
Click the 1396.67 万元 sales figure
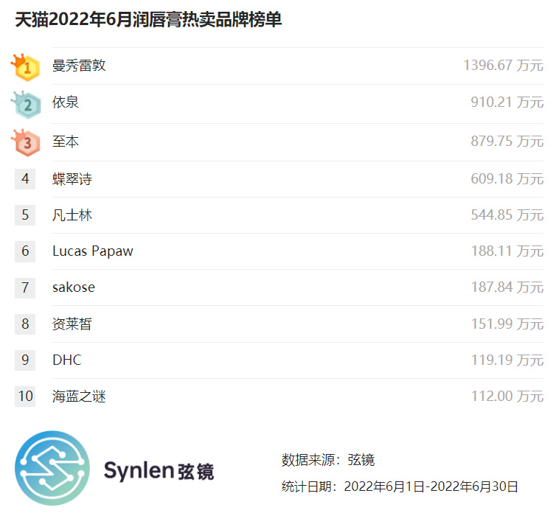tap(503, 66)
